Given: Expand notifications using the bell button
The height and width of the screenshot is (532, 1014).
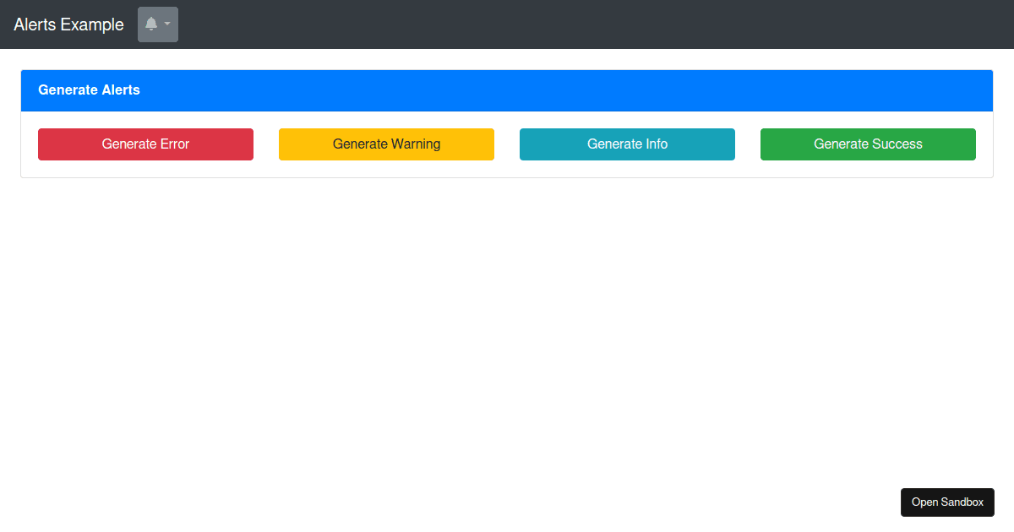Looking at the screenshot, I should 157,24.
